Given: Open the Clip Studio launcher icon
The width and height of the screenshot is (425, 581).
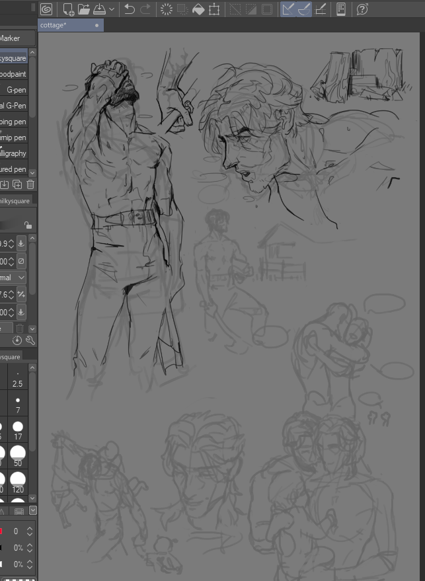Looking at the screenshot, I should [46, 9].
